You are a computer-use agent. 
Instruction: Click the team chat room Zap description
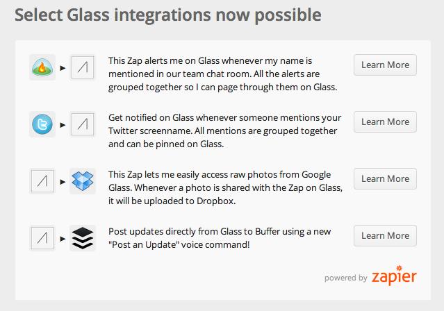click(x=223, y=74)
